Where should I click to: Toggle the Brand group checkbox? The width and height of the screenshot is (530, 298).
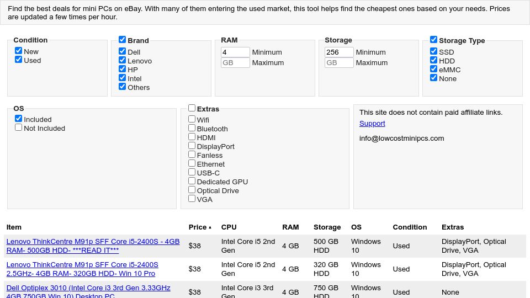point(123,40)
